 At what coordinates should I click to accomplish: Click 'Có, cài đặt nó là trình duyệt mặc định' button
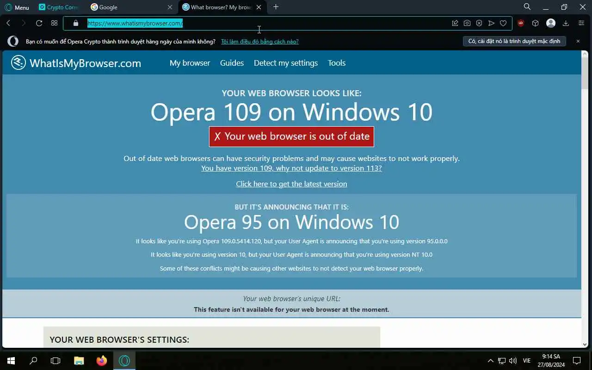coord(514,41)
